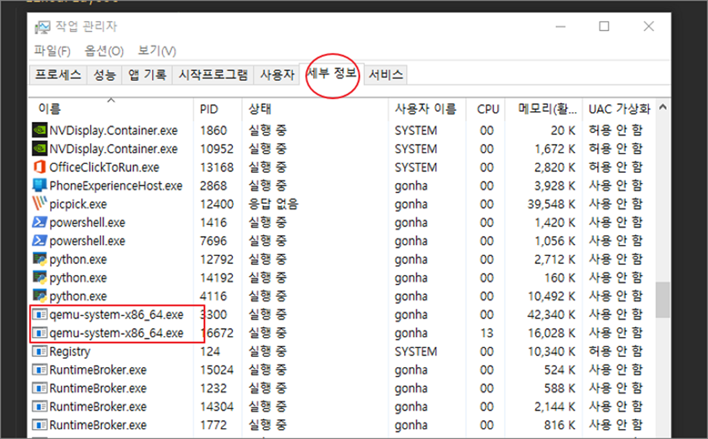Click gonha user in the picpick.exe row
708x439 pixels.
click(x=411, y=204)
